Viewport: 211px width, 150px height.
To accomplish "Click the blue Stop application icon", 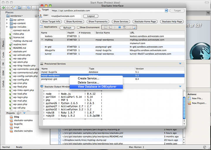I will 120,27.
